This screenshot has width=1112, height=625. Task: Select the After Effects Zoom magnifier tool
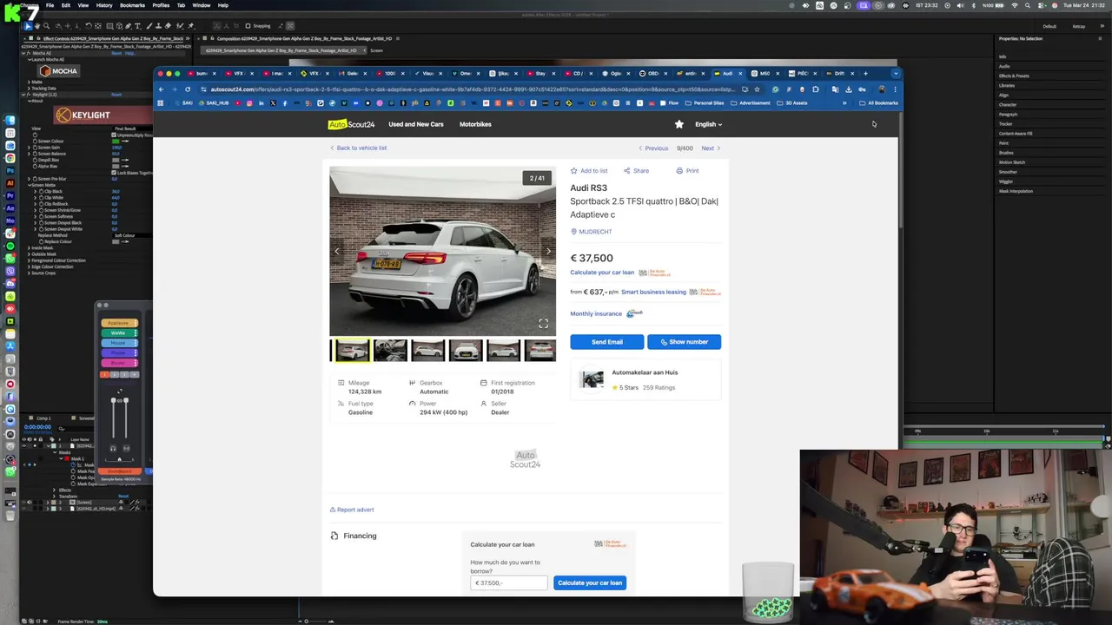[x=47, y=26]
